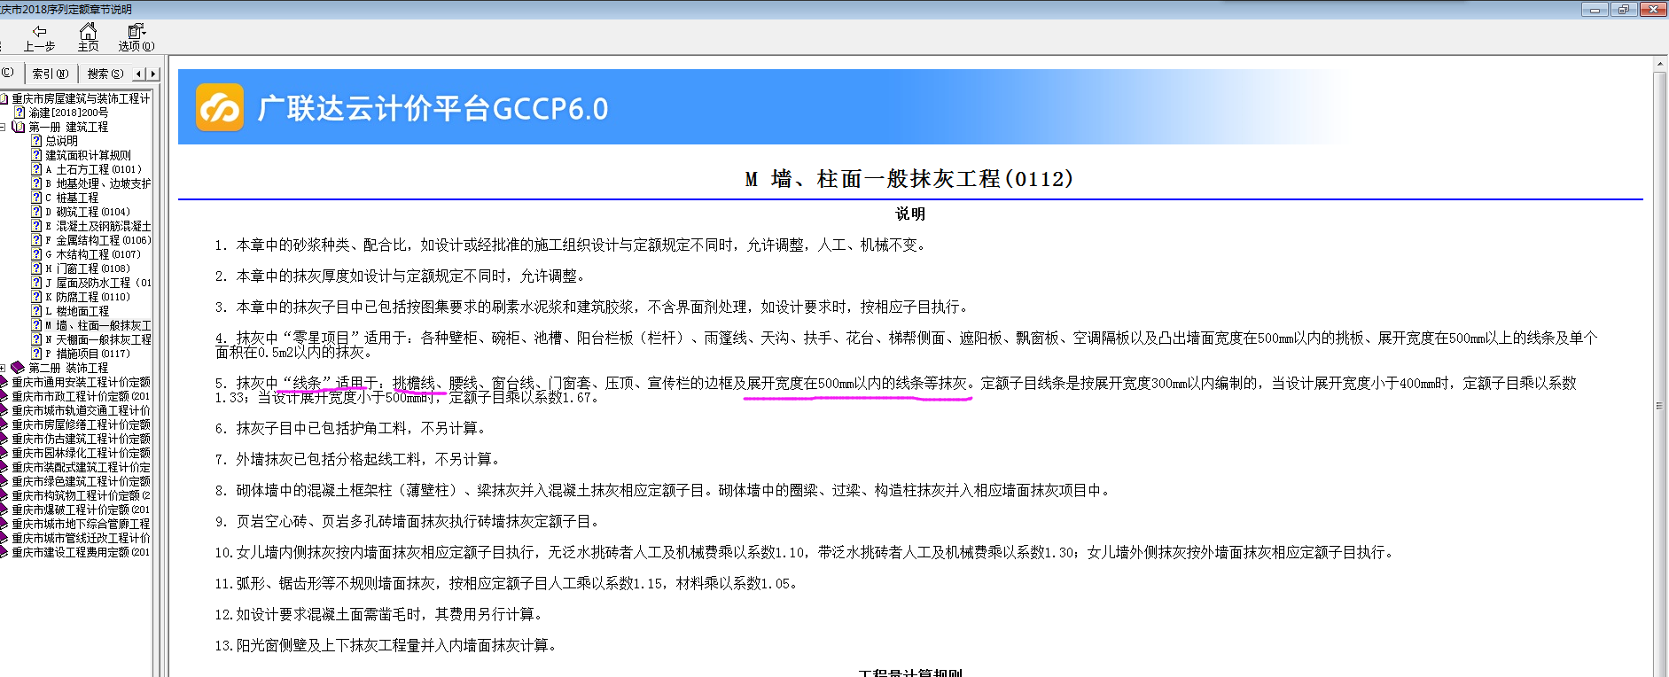The height and width of the screenshot is (677, 1669).
Task: Click the 说明 section heading
Action: (x=910, y=214)
